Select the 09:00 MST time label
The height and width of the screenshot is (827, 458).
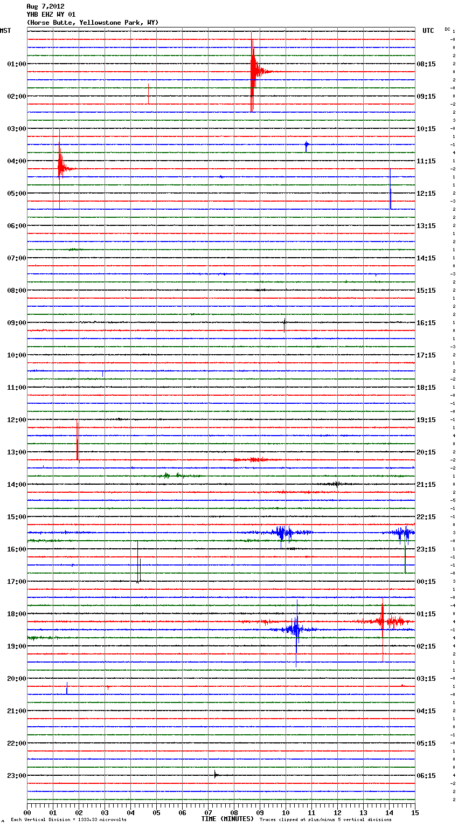click(x=17, y=322)
